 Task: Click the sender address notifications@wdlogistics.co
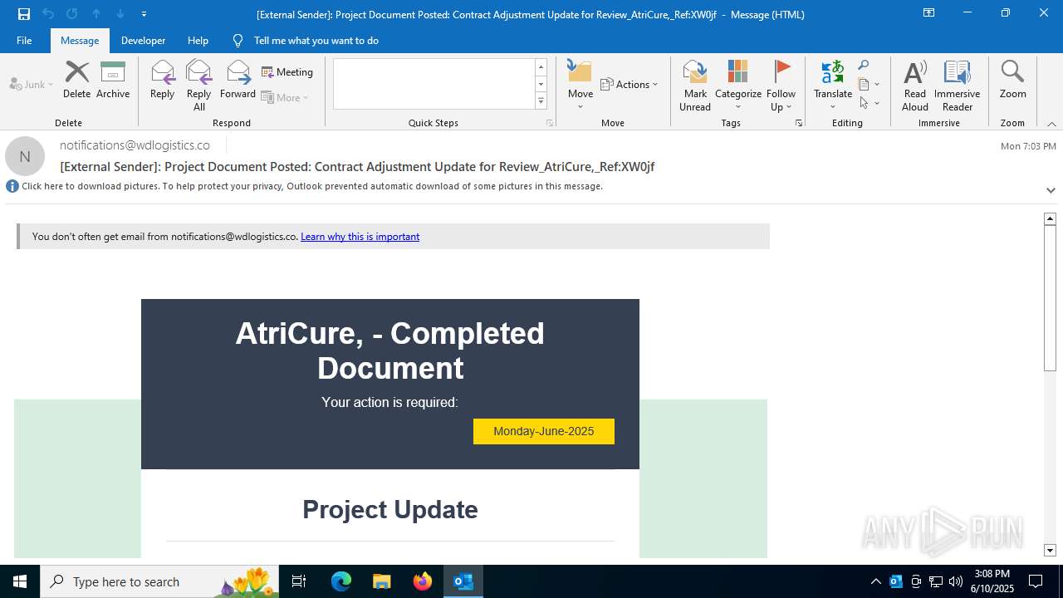(x=135, y=145)
